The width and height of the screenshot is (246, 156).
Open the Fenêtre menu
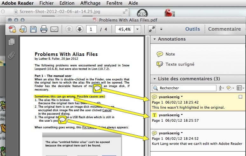(x=114, y=3)
